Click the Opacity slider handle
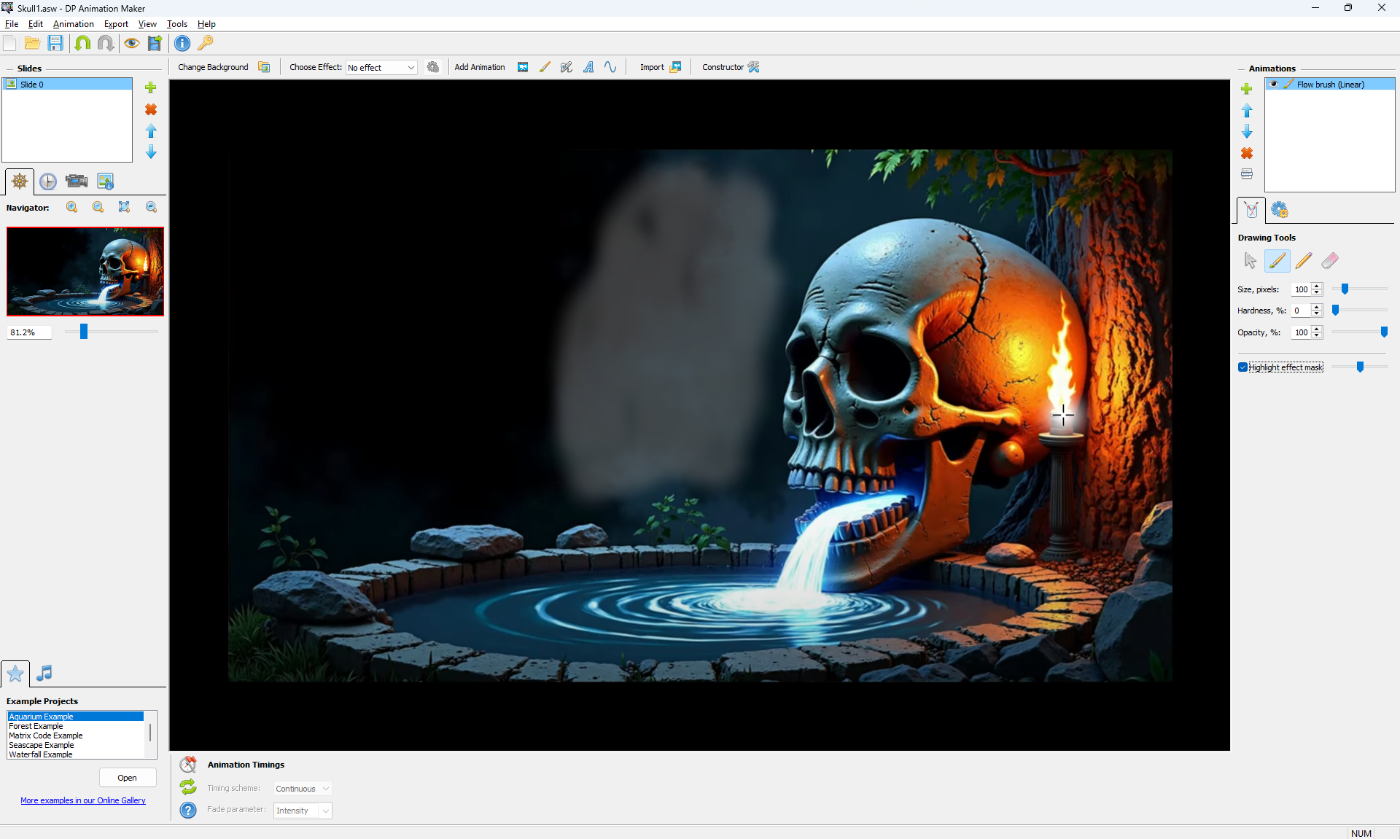This screenshot has height=839, width=1400. 1384,332
